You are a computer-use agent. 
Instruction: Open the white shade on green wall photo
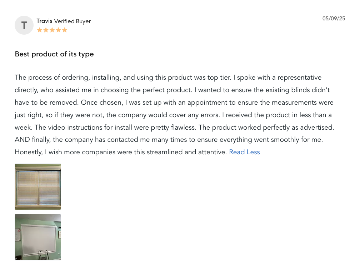(38, 237)
